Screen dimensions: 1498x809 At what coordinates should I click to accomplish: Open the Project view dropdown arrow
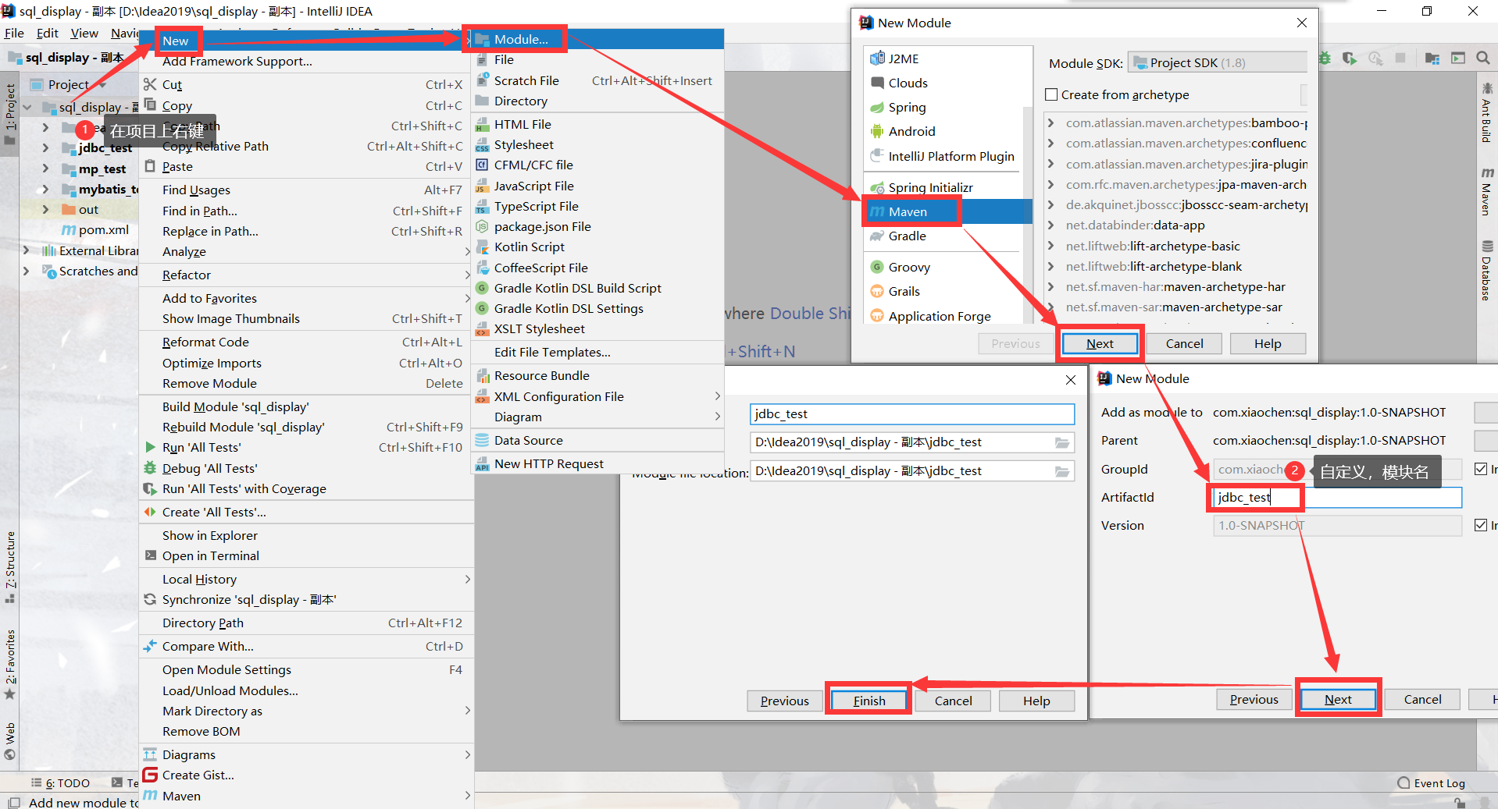click(x=102, y=84)
